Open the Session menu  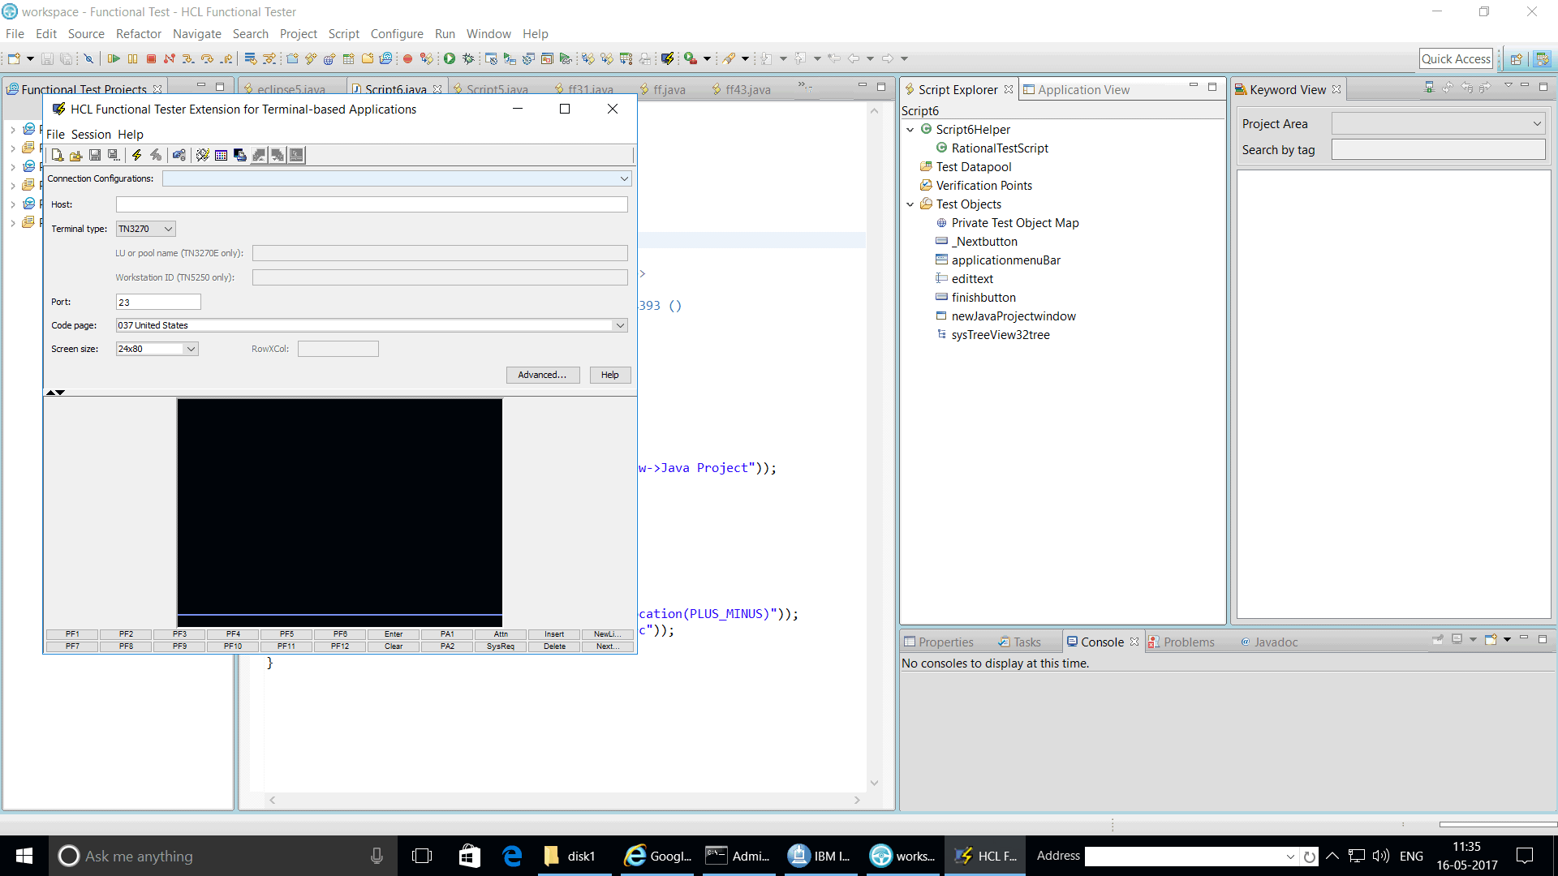pyautogui.click(x=91, y=135)
